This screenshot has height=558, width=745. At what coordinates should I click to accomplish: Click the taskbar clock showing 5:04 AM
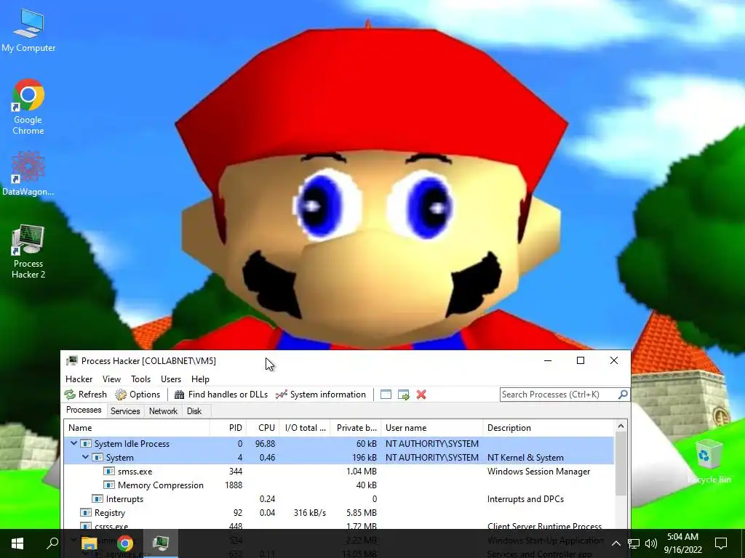pyautogui.click(x=682, y=543)
